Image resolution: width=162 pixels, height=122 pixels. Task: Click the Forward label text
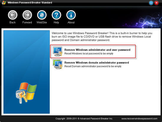point(27,22)
